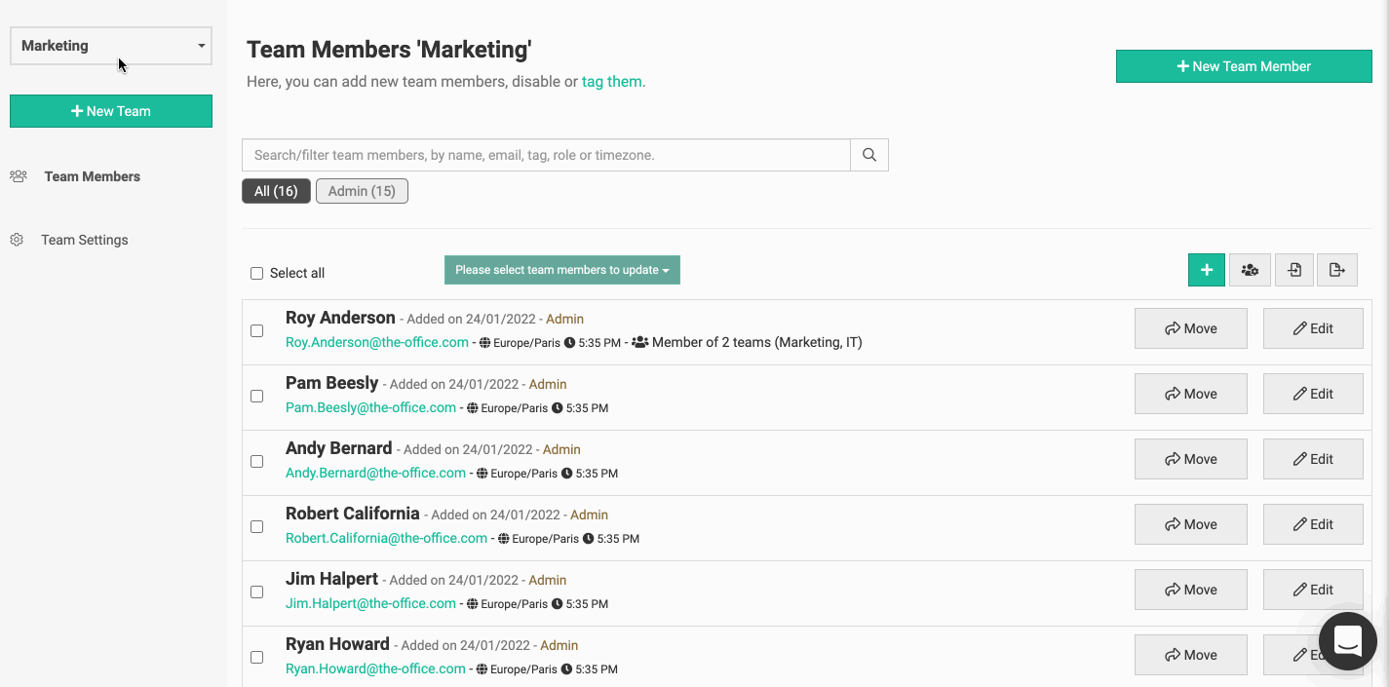Click the export file icon
Image resolution: width=1389 pixels, height=687 pixels.
point(1337,270)
